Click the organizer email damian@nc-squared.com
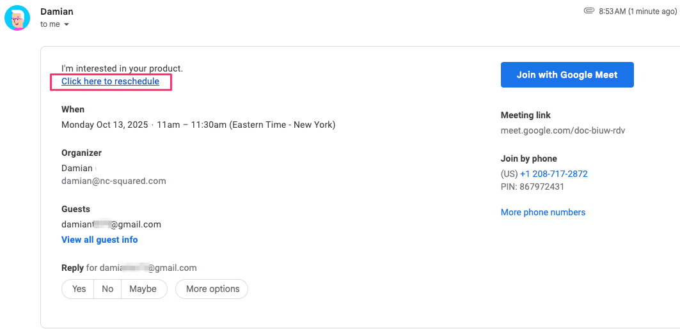Viewport: 680px width, 329px height. point(113,181)
